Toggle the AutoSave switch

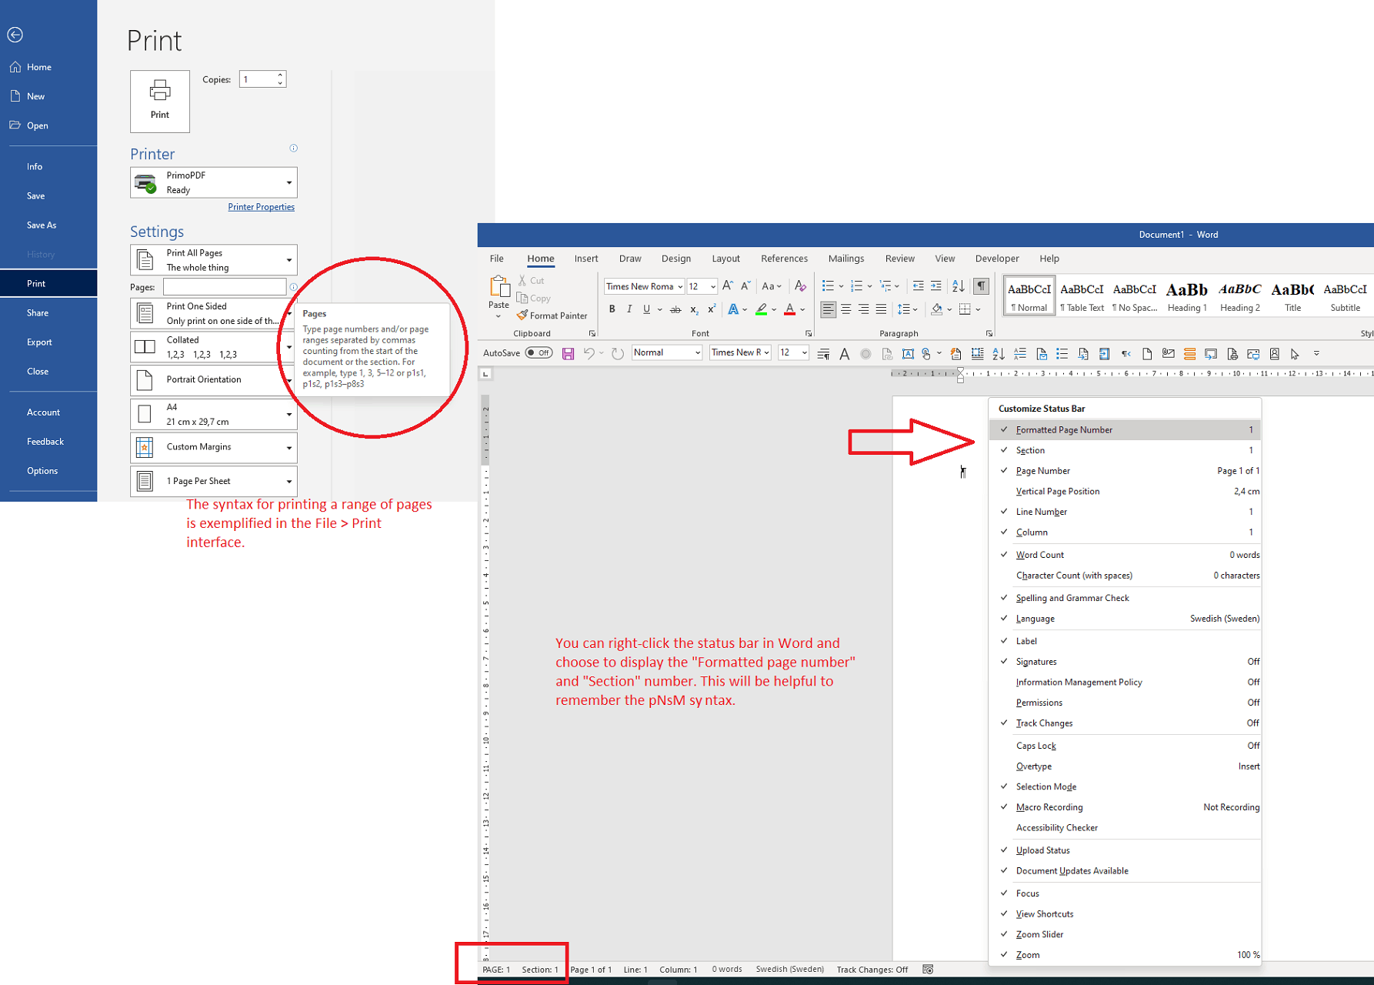pyautogui.click(x=539, y=353)
